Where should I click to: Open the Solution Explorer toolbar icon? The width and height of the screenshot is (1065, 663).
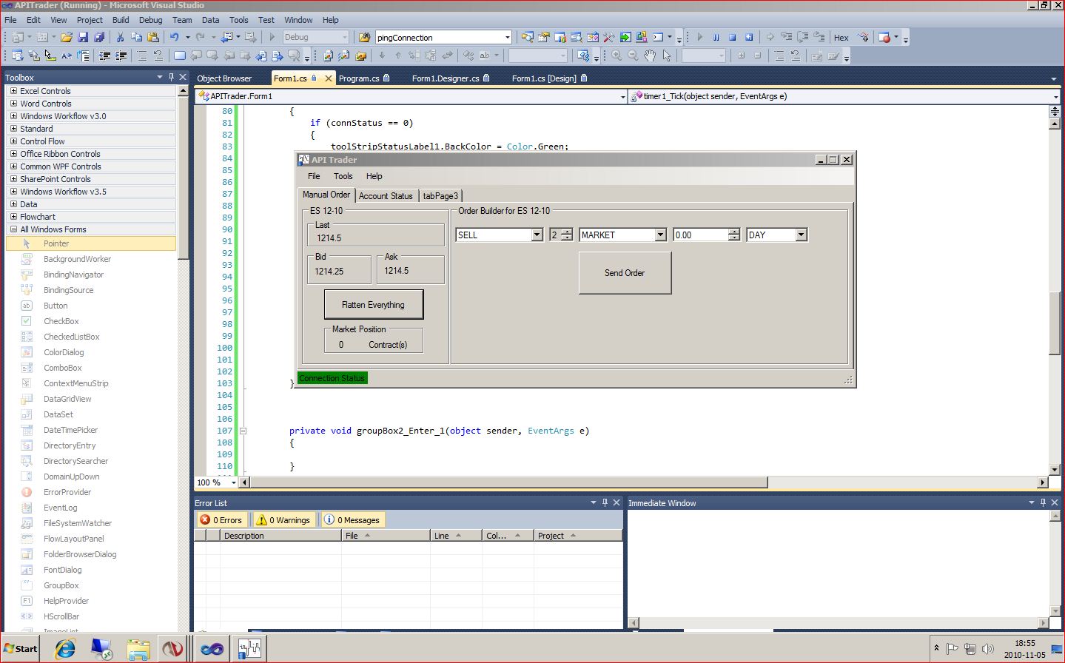click(528, 37)
